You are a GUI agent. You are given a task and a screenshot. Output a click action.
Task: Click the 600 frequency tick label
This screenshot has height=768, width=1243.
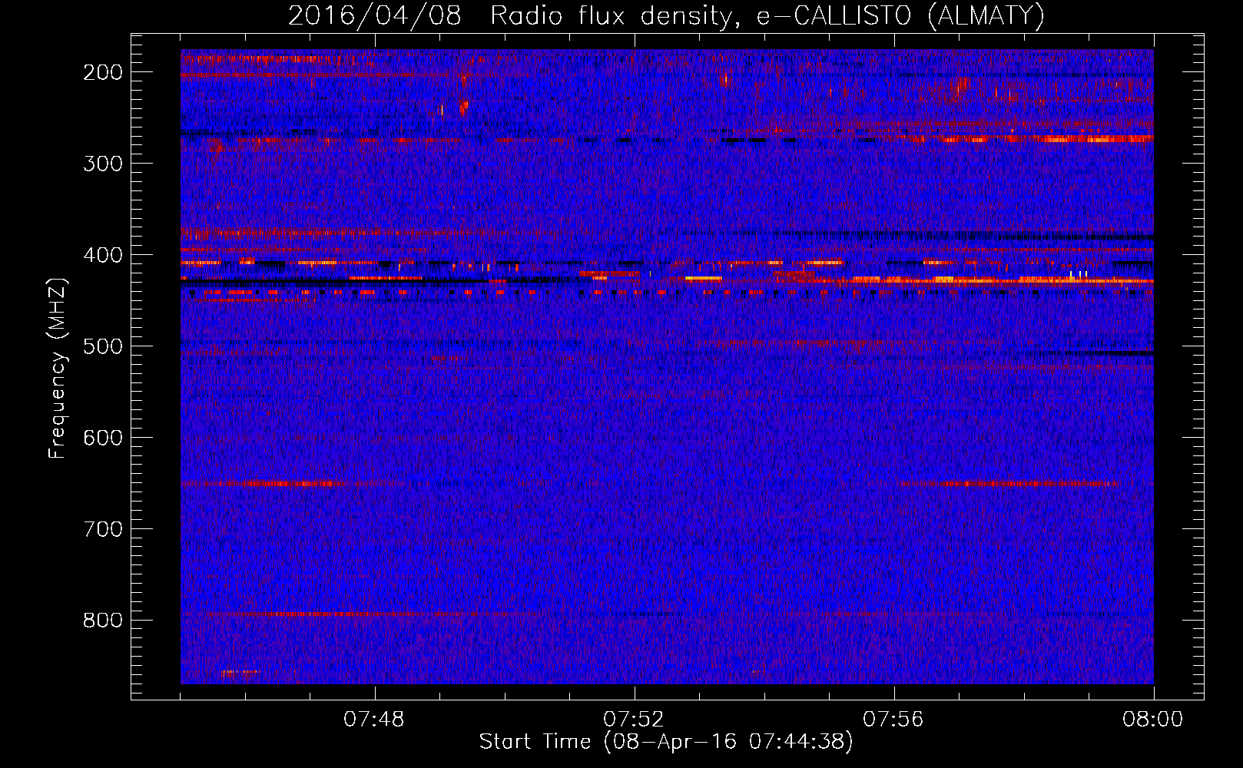tap(103, 438)
